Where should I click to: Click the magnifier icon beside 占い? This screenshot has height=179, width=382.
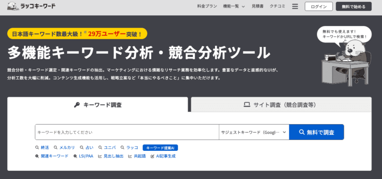pos(82,148)
